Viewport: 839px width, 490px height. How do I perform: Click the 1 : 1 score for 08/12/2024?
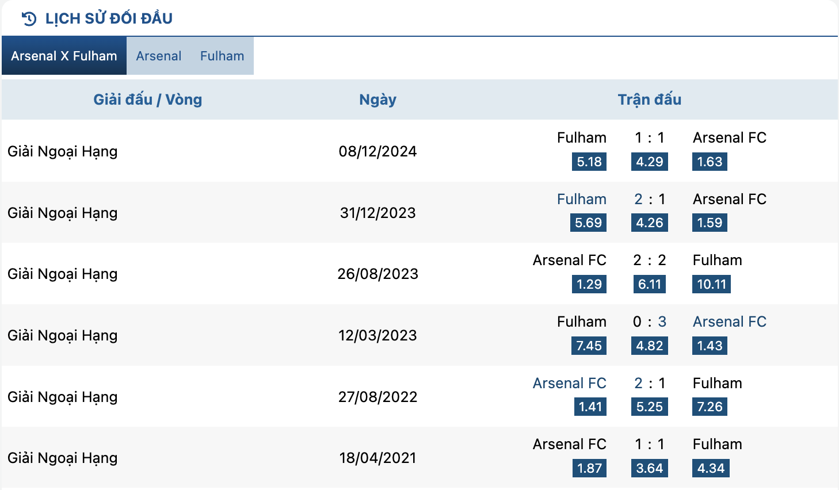[x=650, y=137]
